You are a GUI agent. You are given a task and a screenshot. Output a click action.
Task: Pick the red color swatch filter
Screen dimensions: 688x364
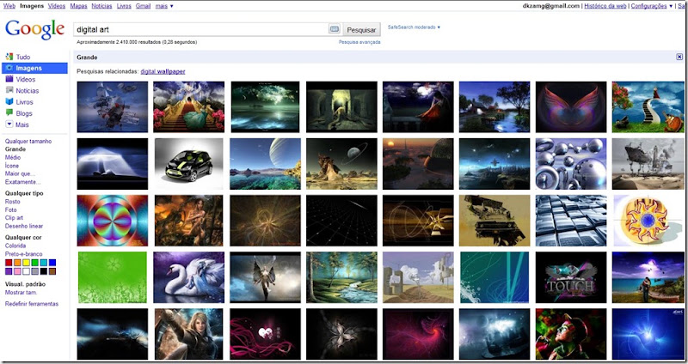click(9, 263)
